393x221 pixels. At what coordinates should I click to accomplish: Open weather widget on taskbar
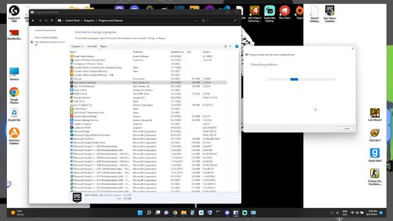point(17,213)
